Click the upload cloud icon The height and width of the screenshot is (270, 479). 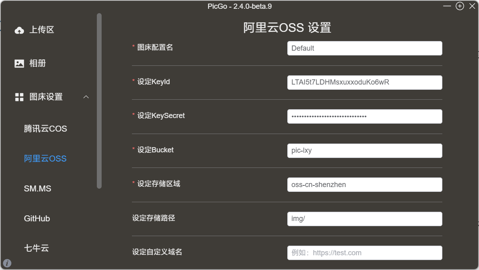click(x=19, y=30)
